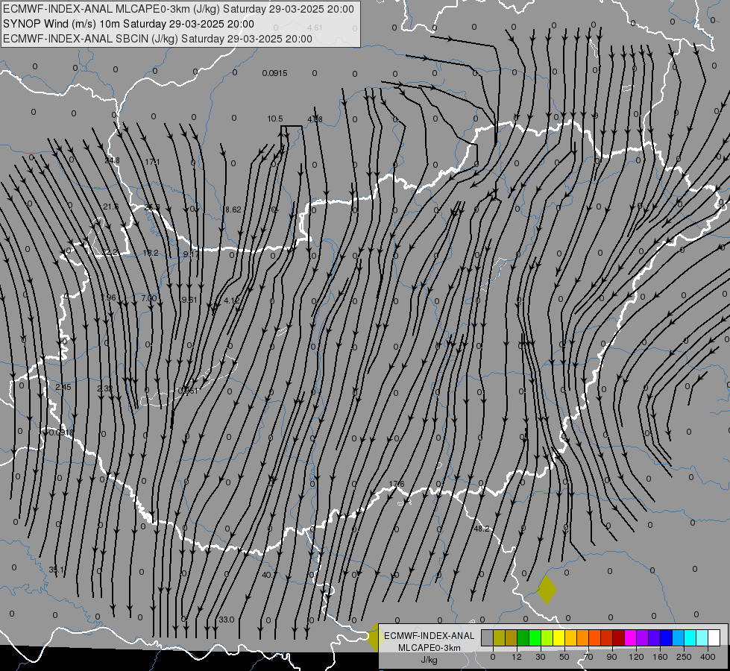The image size is (730, 671).
Task: Click the legend tick label 250
Action: (684, 657)
